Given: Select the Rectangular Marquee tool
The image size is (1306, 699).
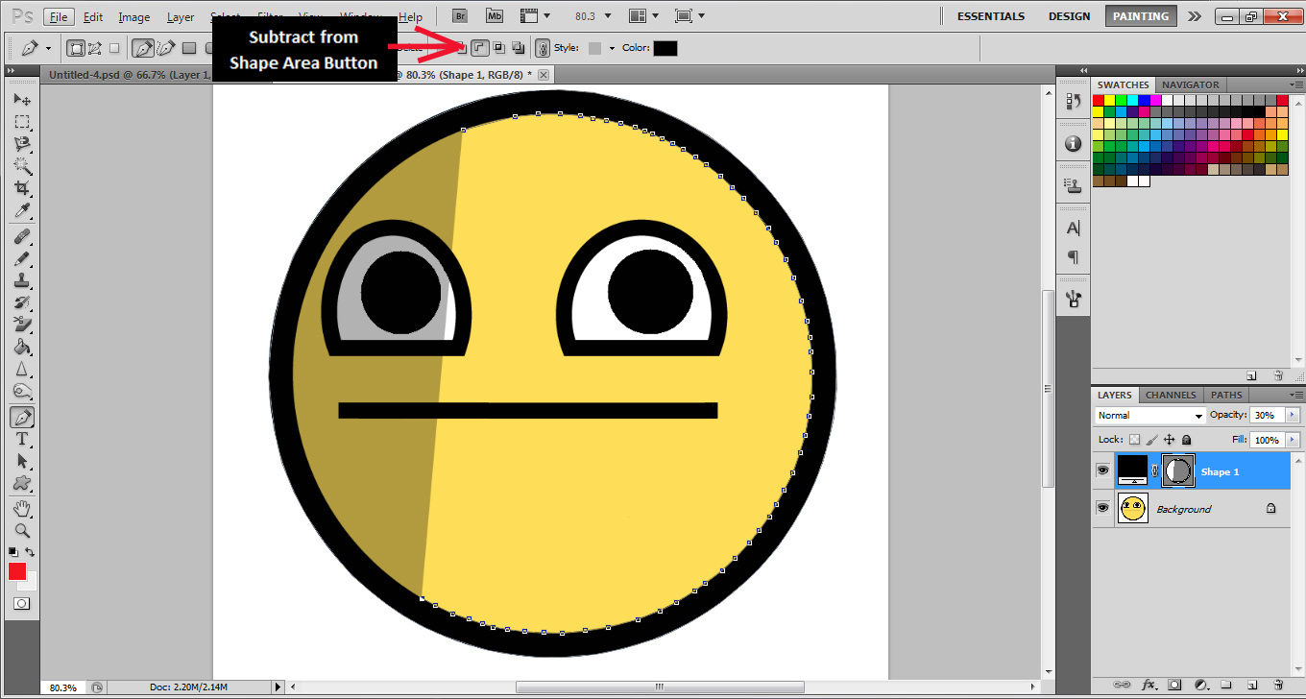Looking at the screenshot, I should tap(21, 122).
